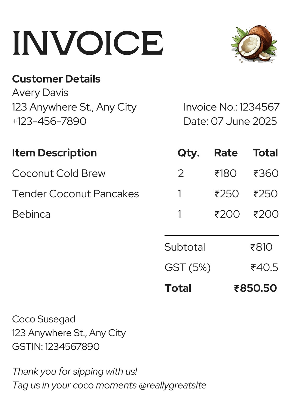Select the Bebinca line item

click(x=31, y=214)
